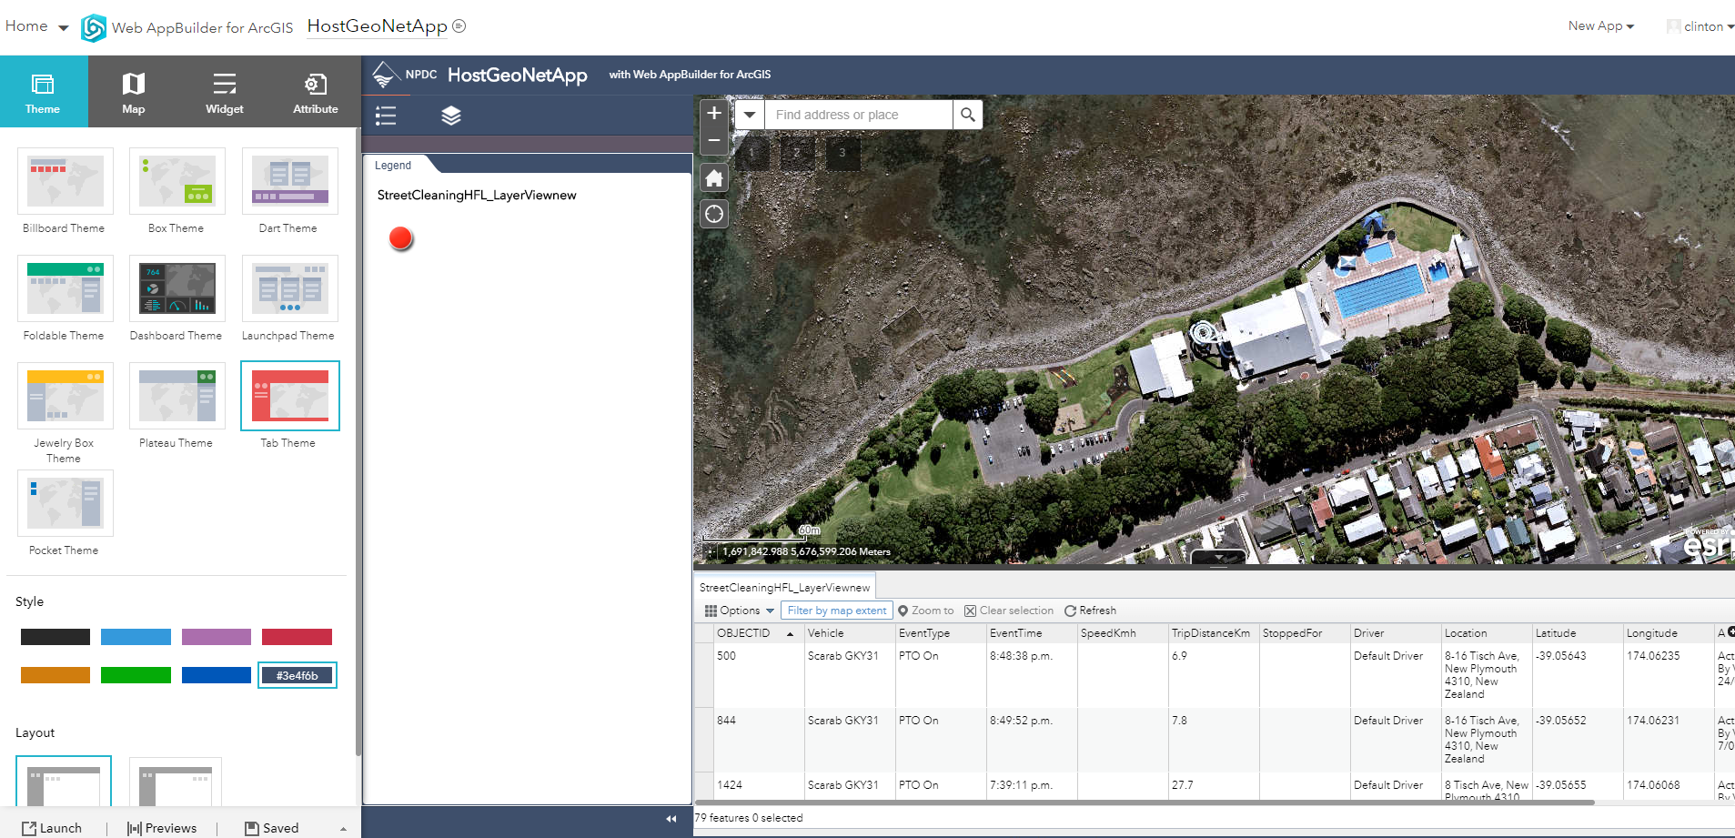
Task: Open the attribute table Options dropdown
Action: point(740,611)
